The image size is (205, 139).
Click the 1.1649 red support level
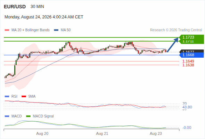click(x=188, y=61)
